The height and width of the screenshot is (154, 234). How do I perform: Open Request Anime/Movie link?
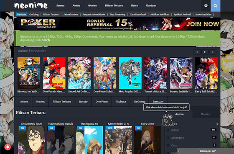pyautogui.click(x=94, y=15)
